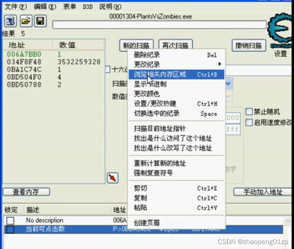
Task: Click the 撤销扫描 button
Action: [x=249, y=45]
